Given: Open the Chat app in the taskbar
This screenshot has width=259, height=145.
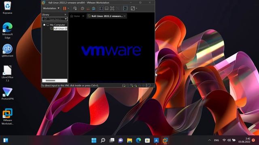Looking at the screenshot, I should point(121,140).
